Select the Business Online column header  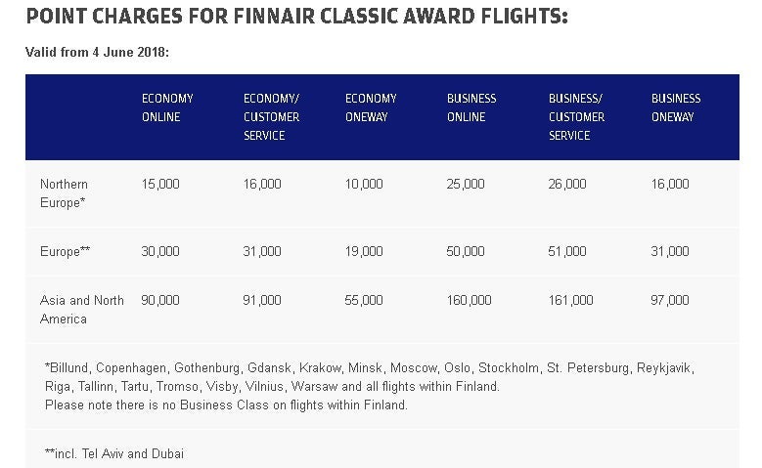point(471,107)
